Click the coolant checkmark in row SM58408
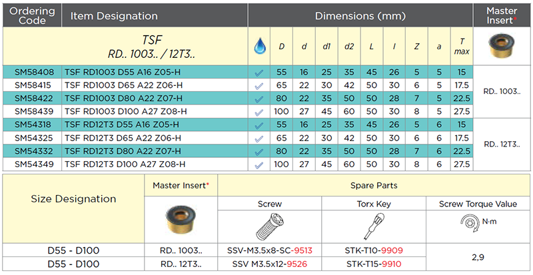This screenshot has height=275, width=533. 260,73
